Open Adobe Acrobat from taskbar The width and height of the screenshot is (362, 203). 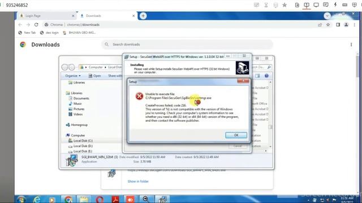click(x=115, y=199)
